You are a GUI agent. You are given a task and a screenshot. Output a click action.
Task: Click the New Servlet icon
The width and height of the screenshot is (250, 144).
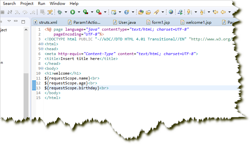127,12
